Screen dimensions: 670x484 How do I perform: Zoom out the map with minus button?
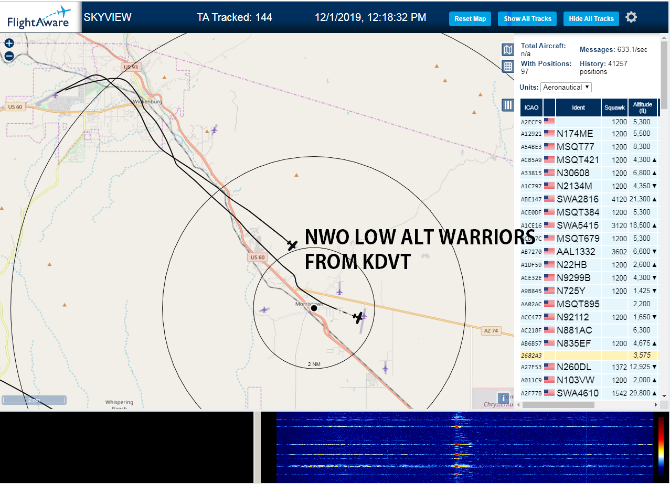point(9,56)
